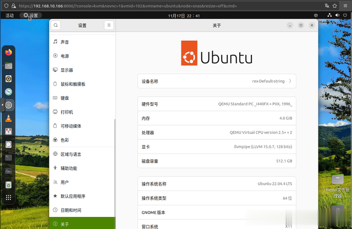
Task: Open Terminal from the dock
Action: point(9,158)
